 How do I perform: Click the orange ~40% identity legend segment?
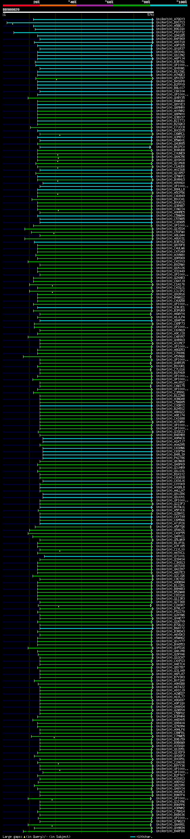coord(58,5)
